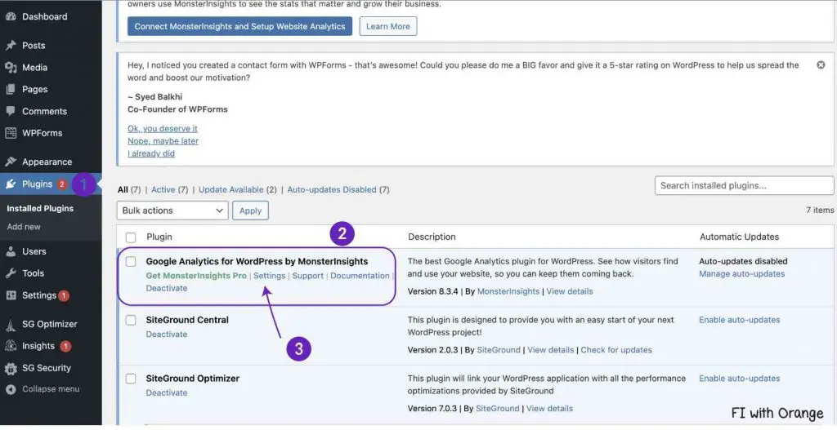837x430 pixels.
Task: Open Pages in the admin menu
Action: tap(34, 89)
